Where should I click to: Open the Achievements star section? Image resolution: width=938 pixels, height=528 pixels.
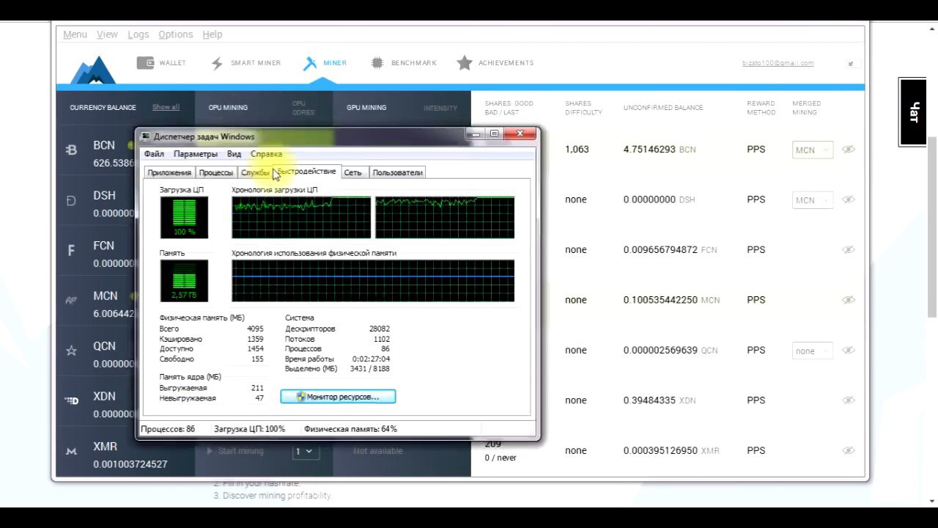[x=495, y=63]
